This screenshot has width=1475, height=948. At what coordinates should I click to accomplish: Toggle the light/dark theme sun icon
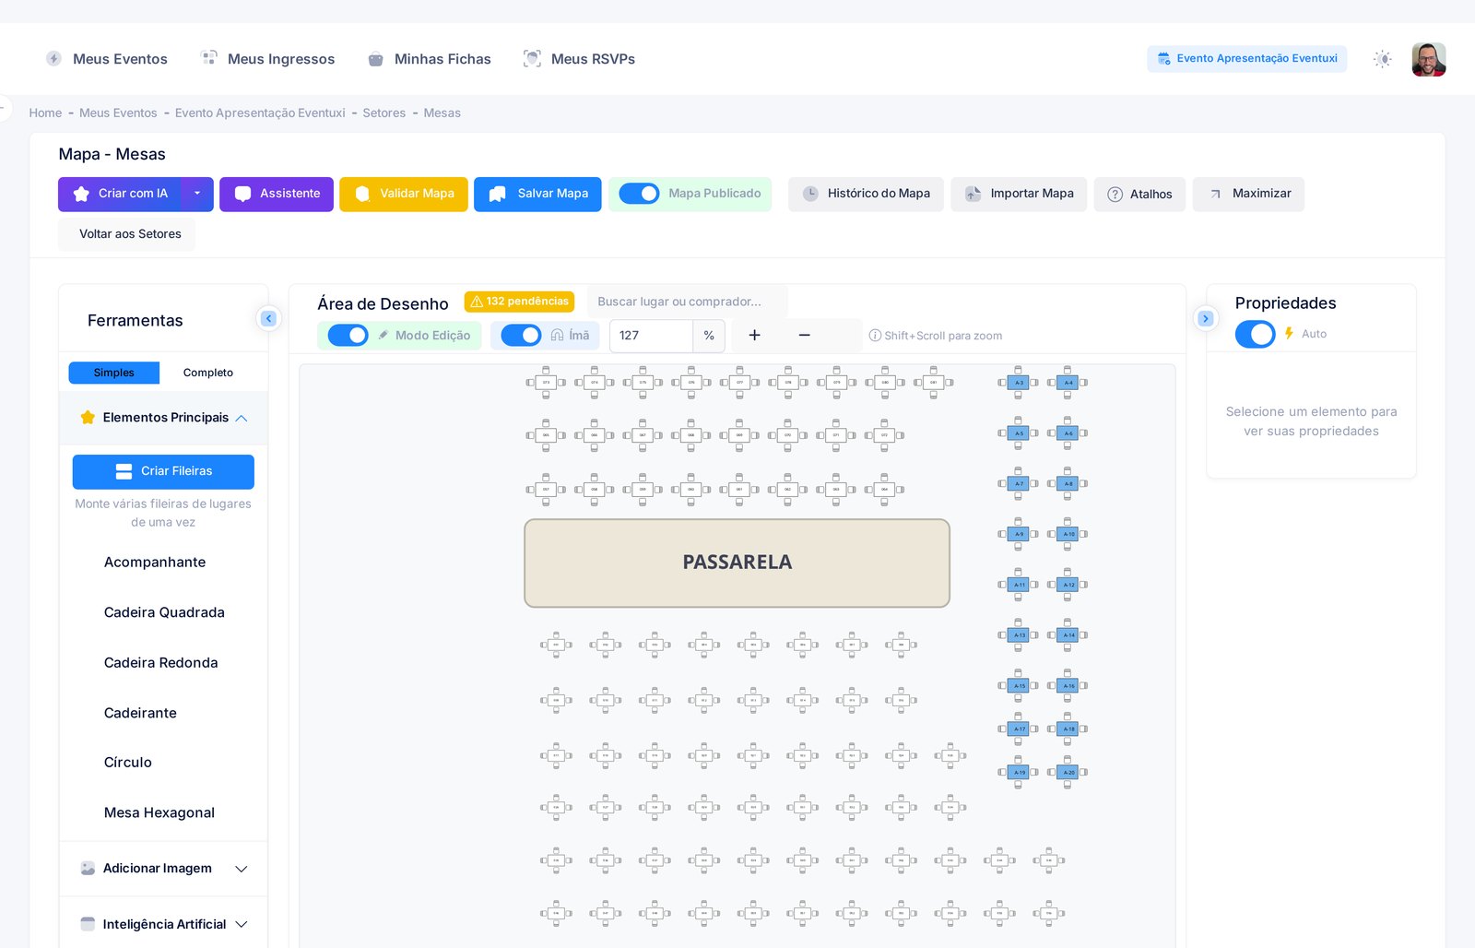click(x=1383, y=59)
